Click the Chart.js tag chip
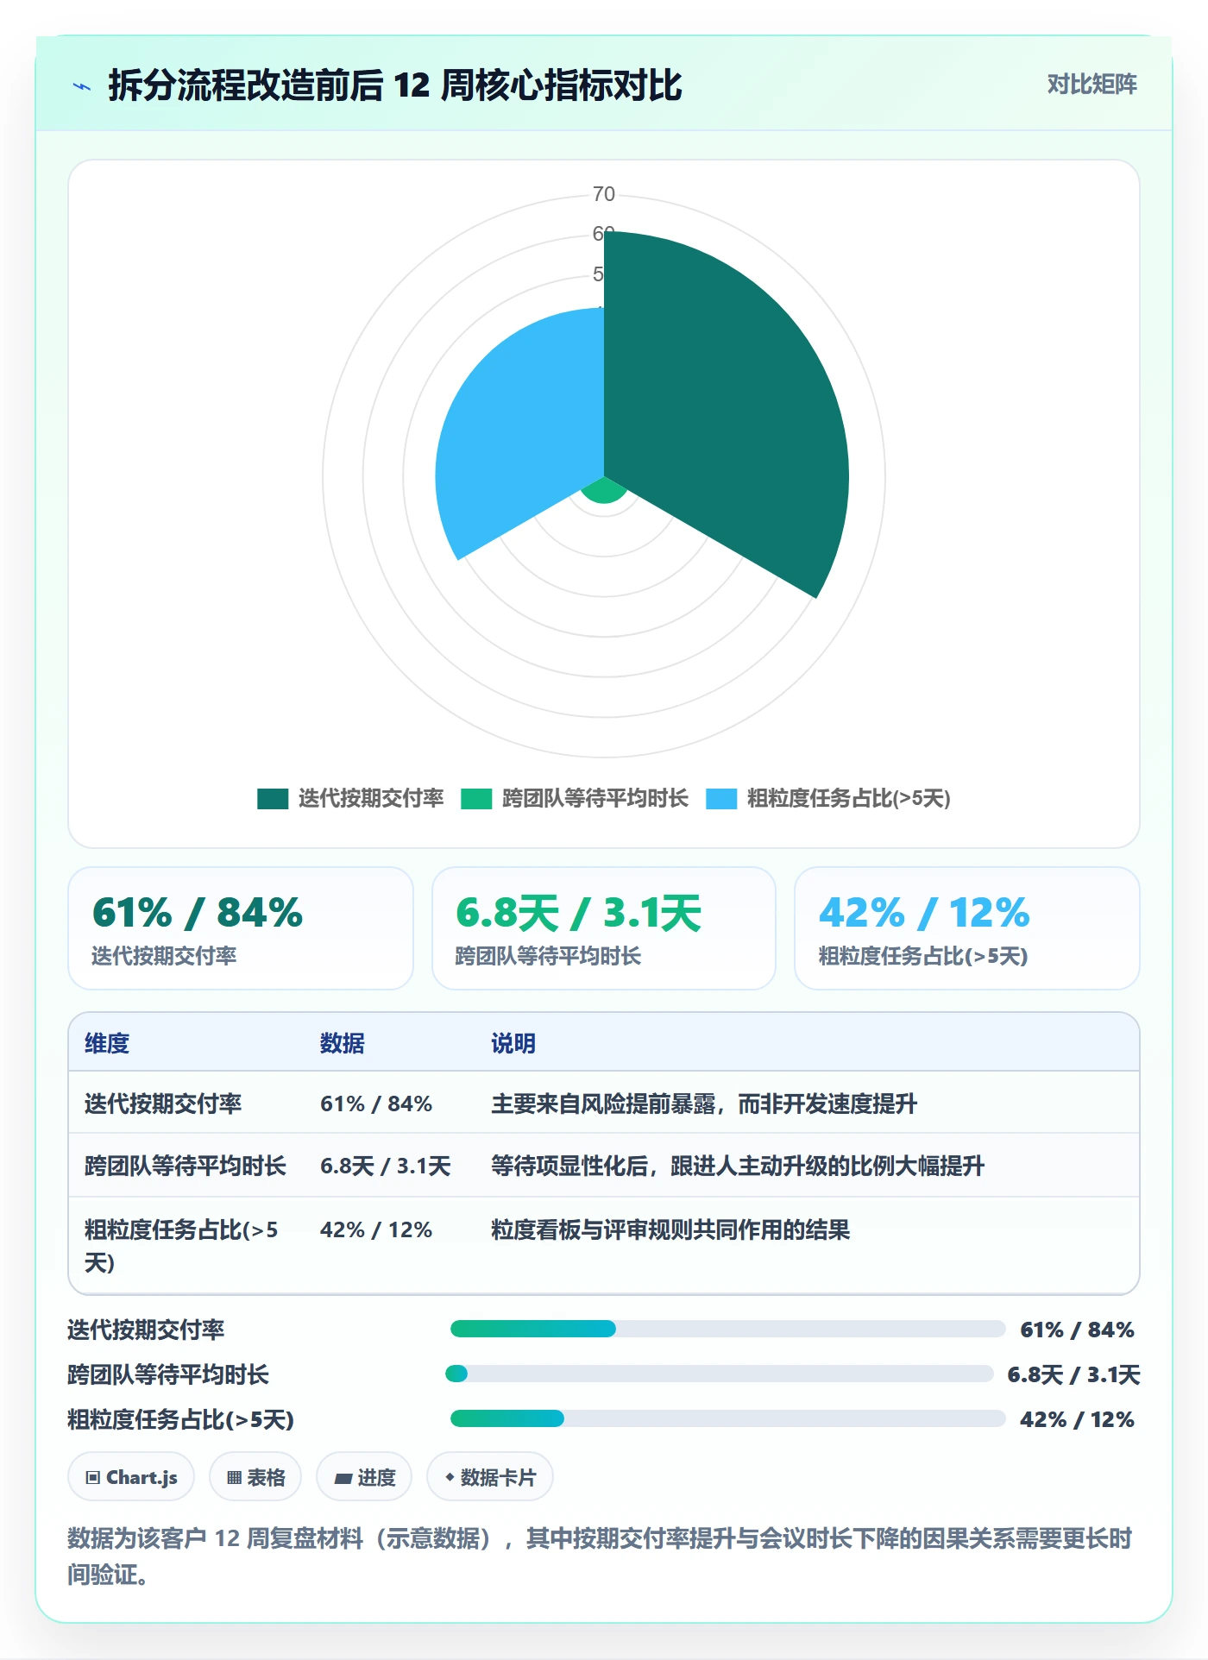This screenshot has width=1208, height=1660. point(131,1477)
